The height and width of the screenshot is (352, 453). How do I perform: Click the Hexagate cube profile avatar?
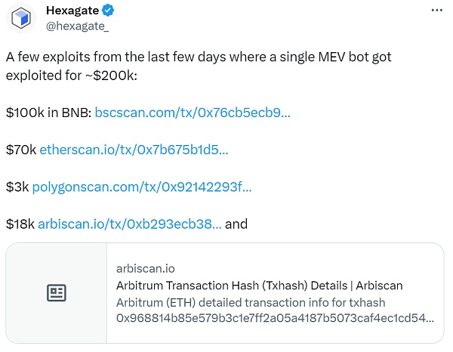[21, 18]
